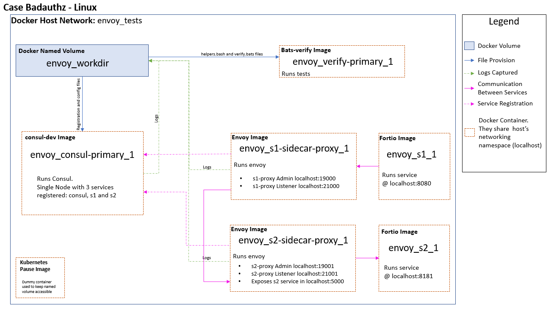Select 'Logs Captured' legend label
Viewport: 554px width, 315px height.
tap(498, 73)
